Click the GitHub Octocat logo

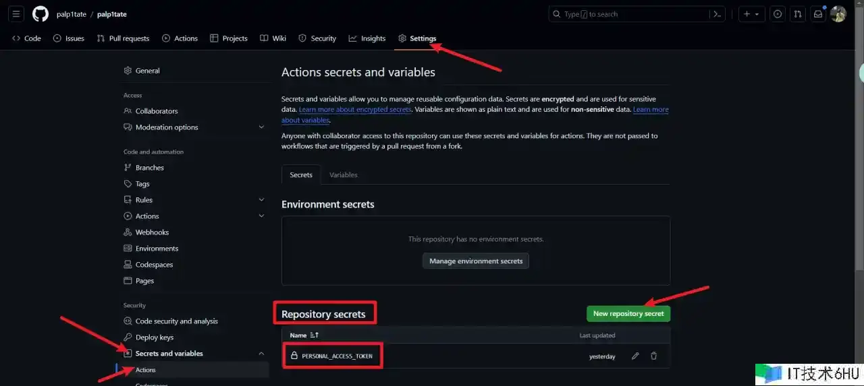40,14
